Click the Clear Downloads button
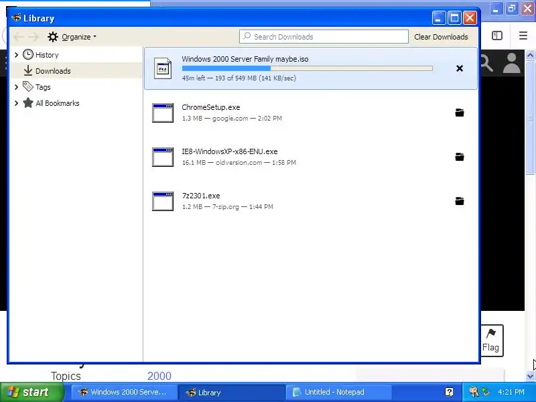This screenshot has height=402, width=536. point(441,37)
